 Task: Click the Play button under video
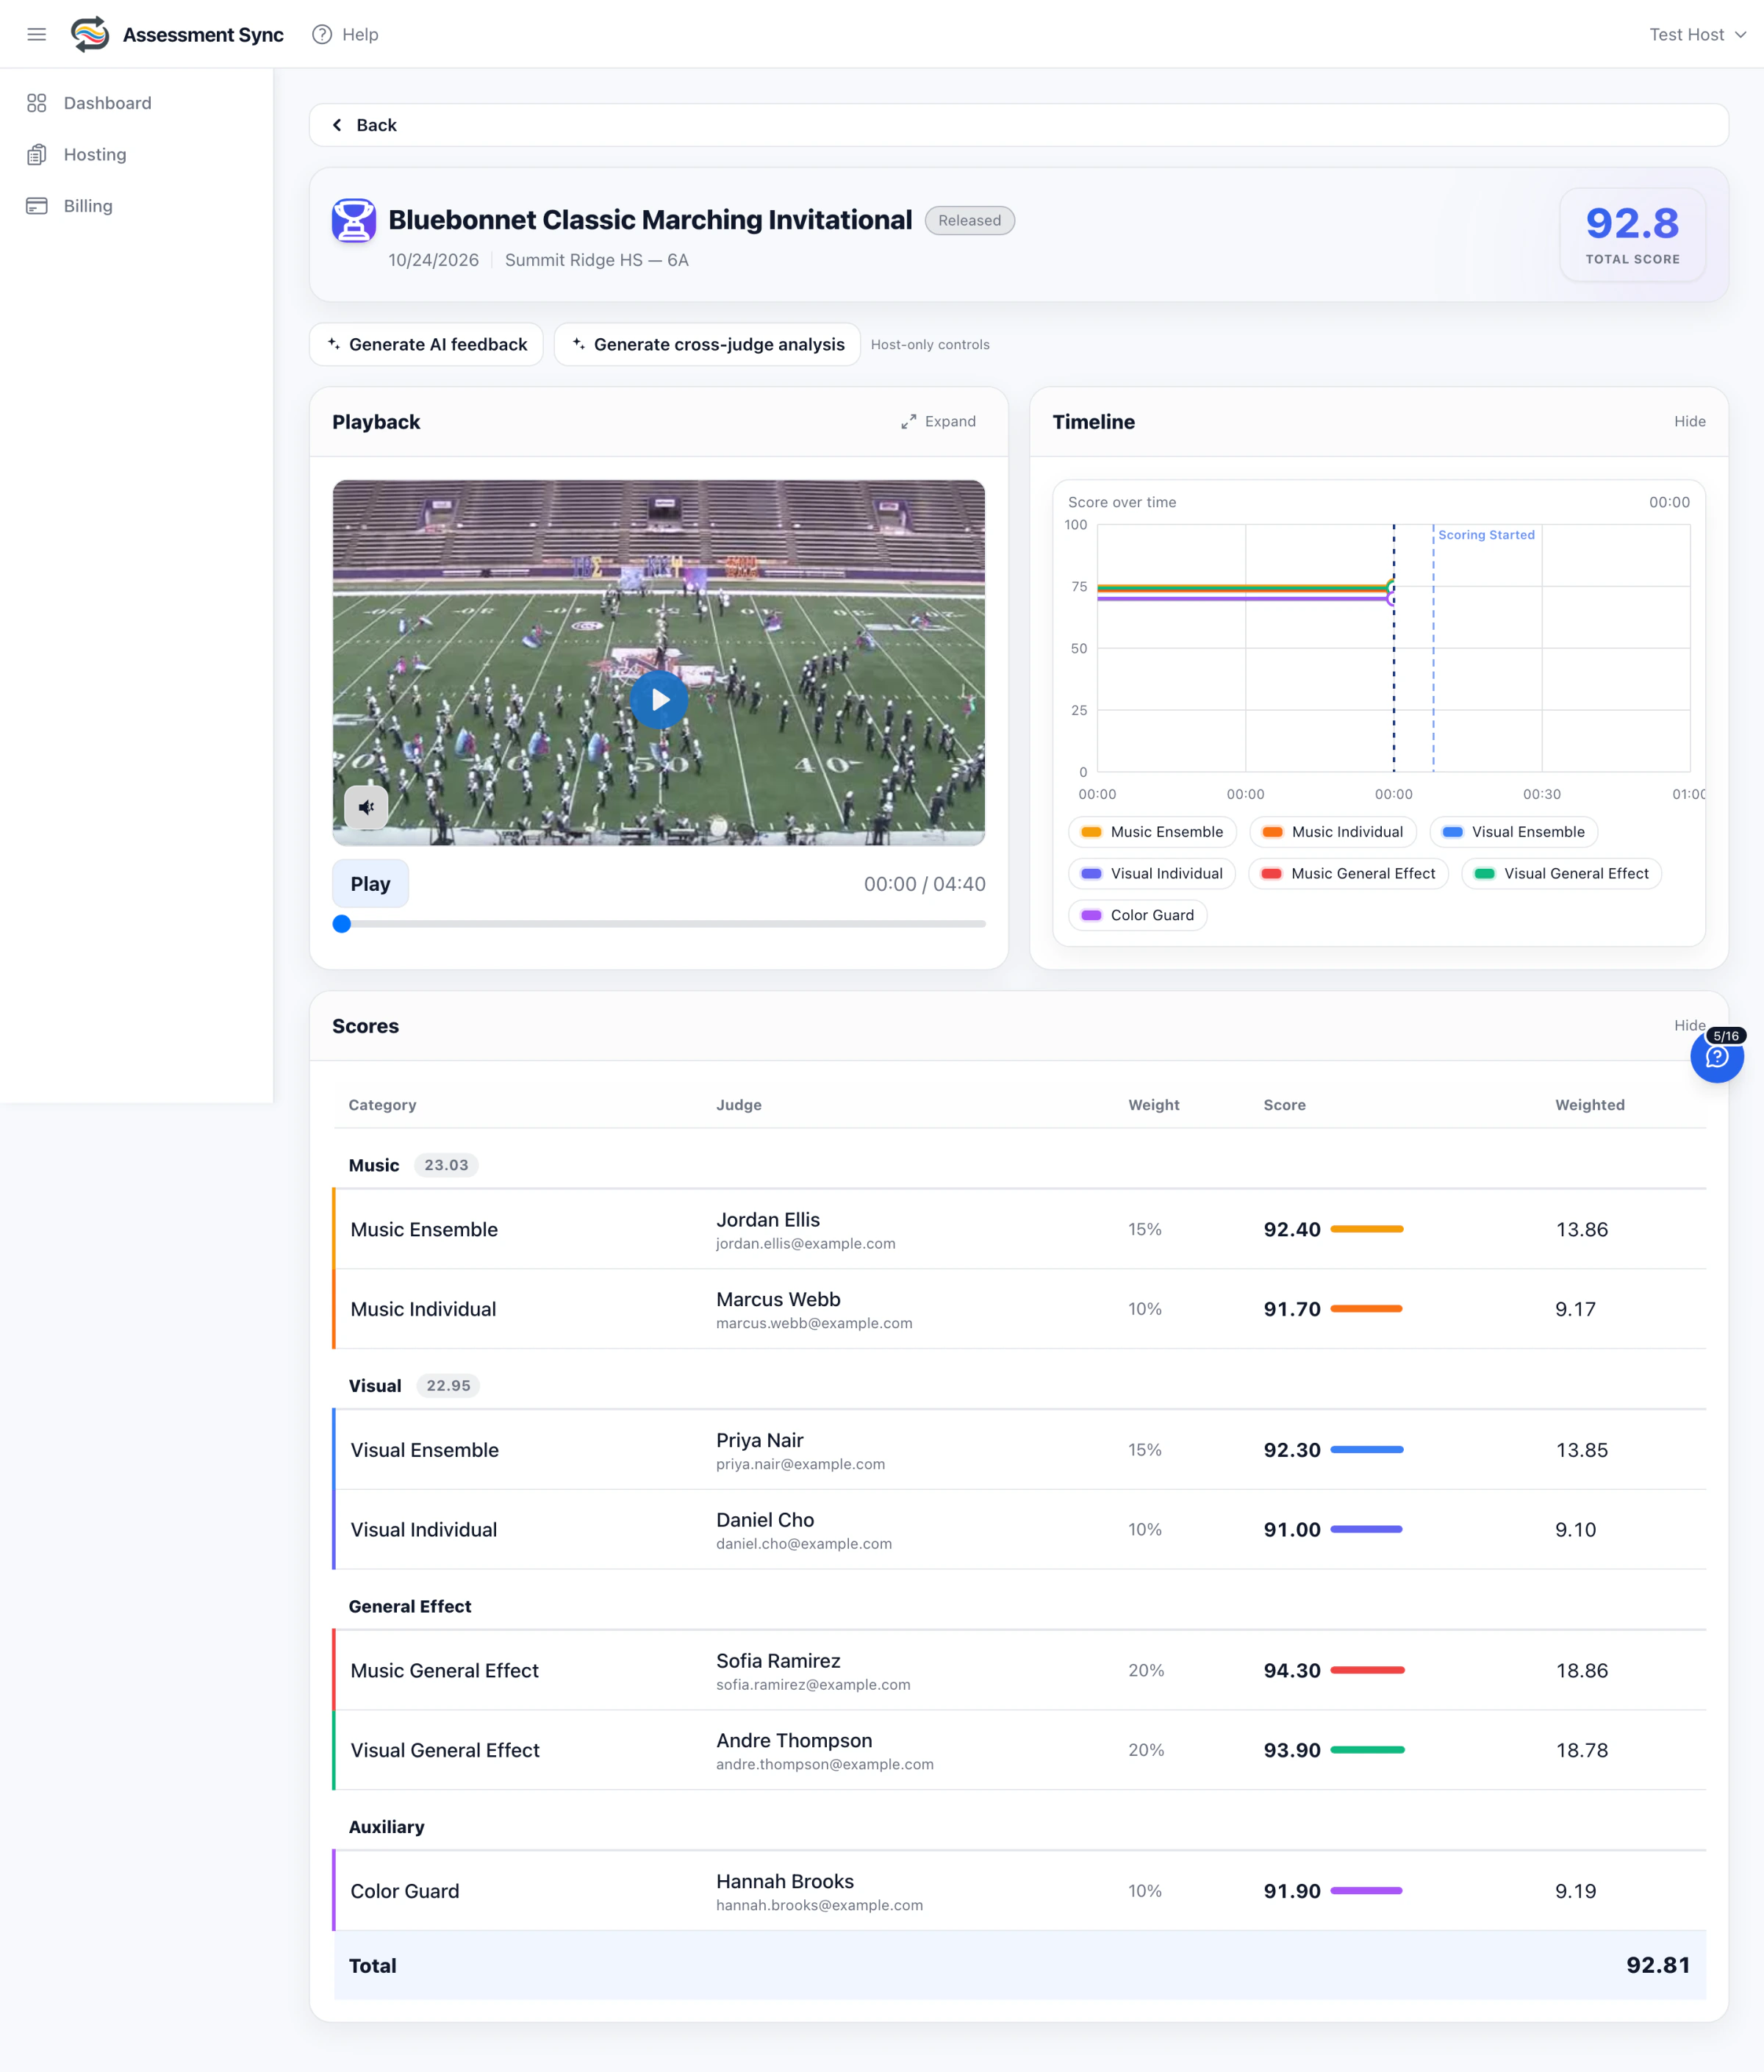point(370,883)
